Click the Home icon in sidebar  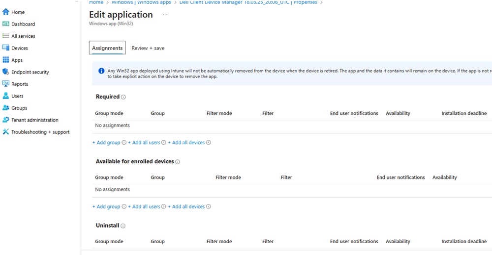[x=6, y=12]
